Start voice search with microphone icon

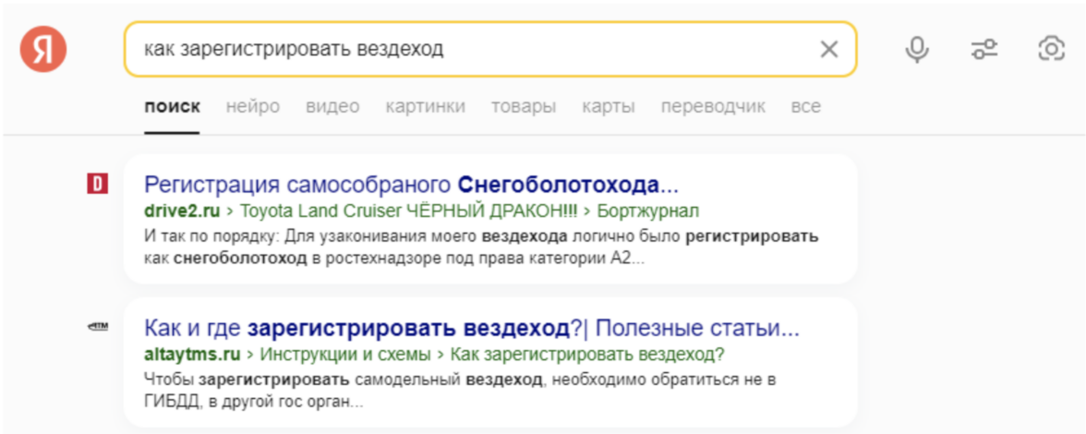(916, 49)
